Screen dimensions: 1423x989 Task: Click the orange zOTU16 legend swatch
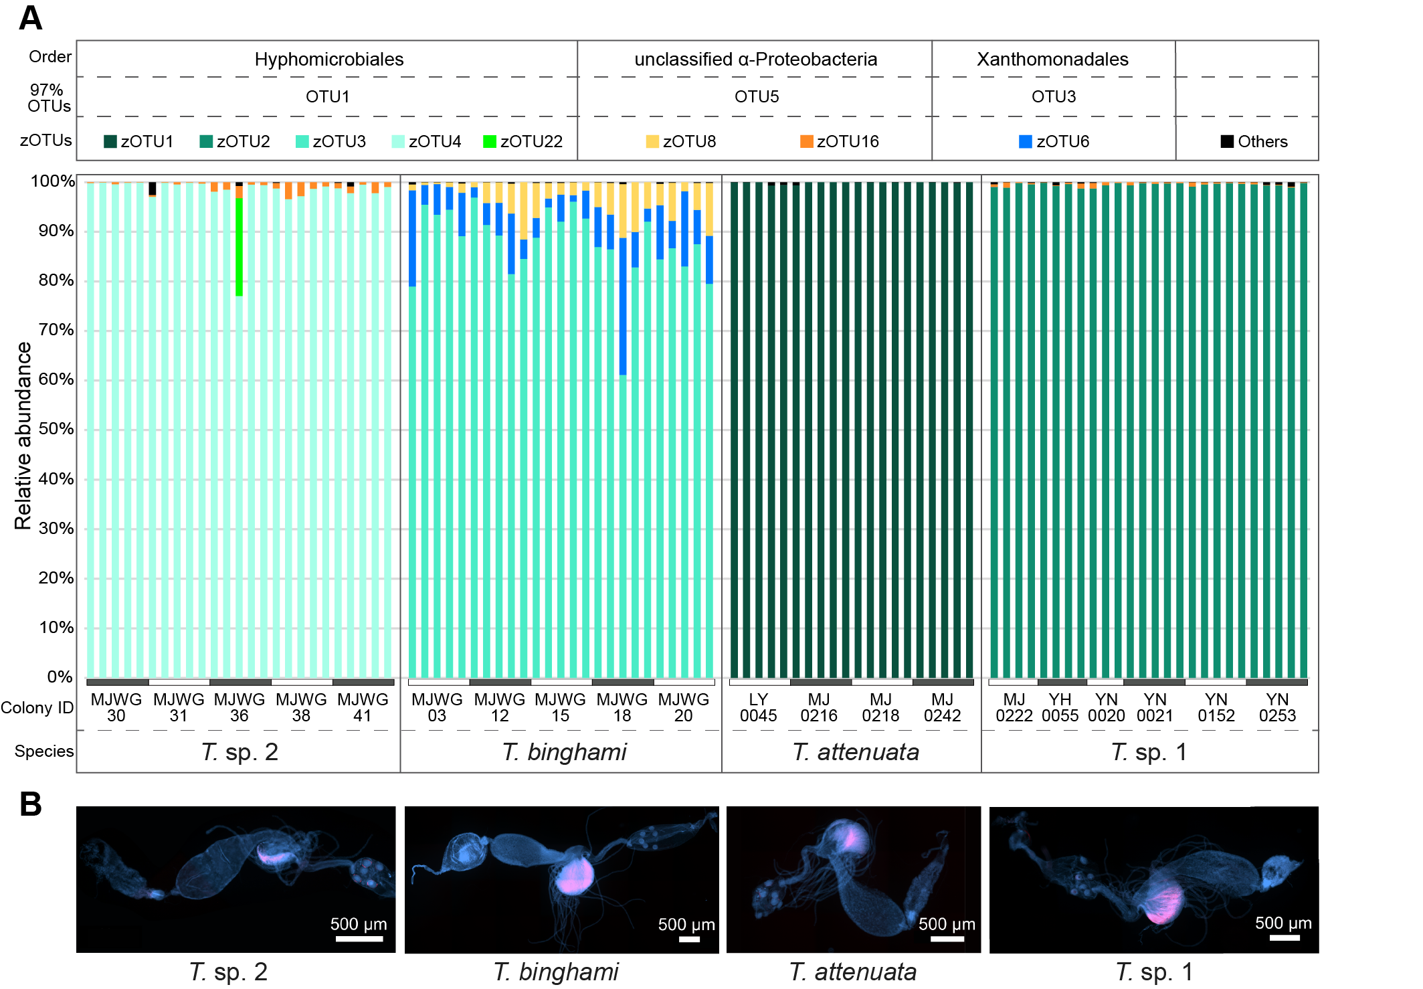[x=807, y=141]
